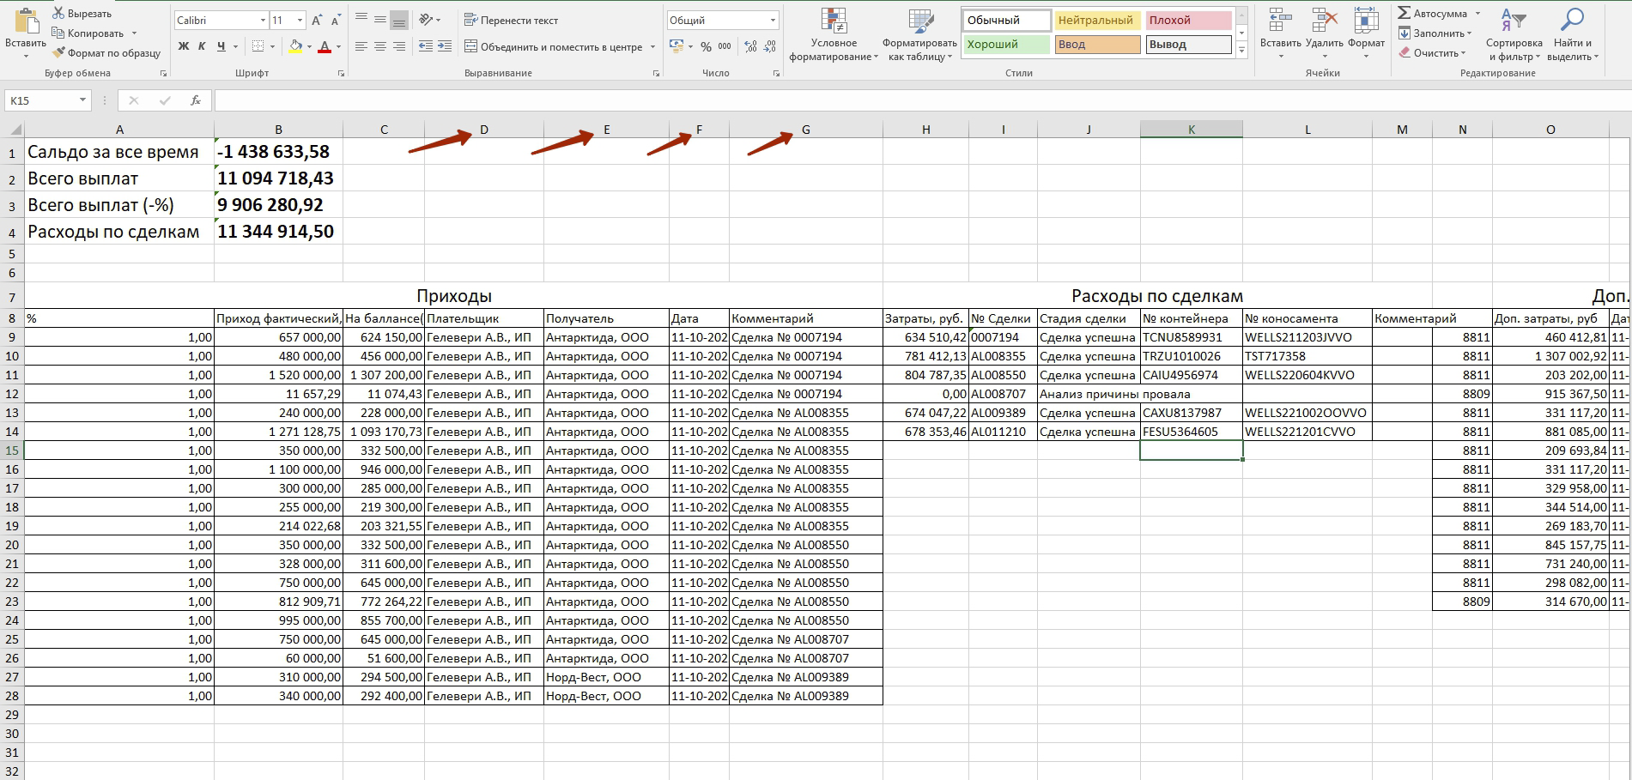
Task: Open the font size dropdown
Action: click(300, 20)
